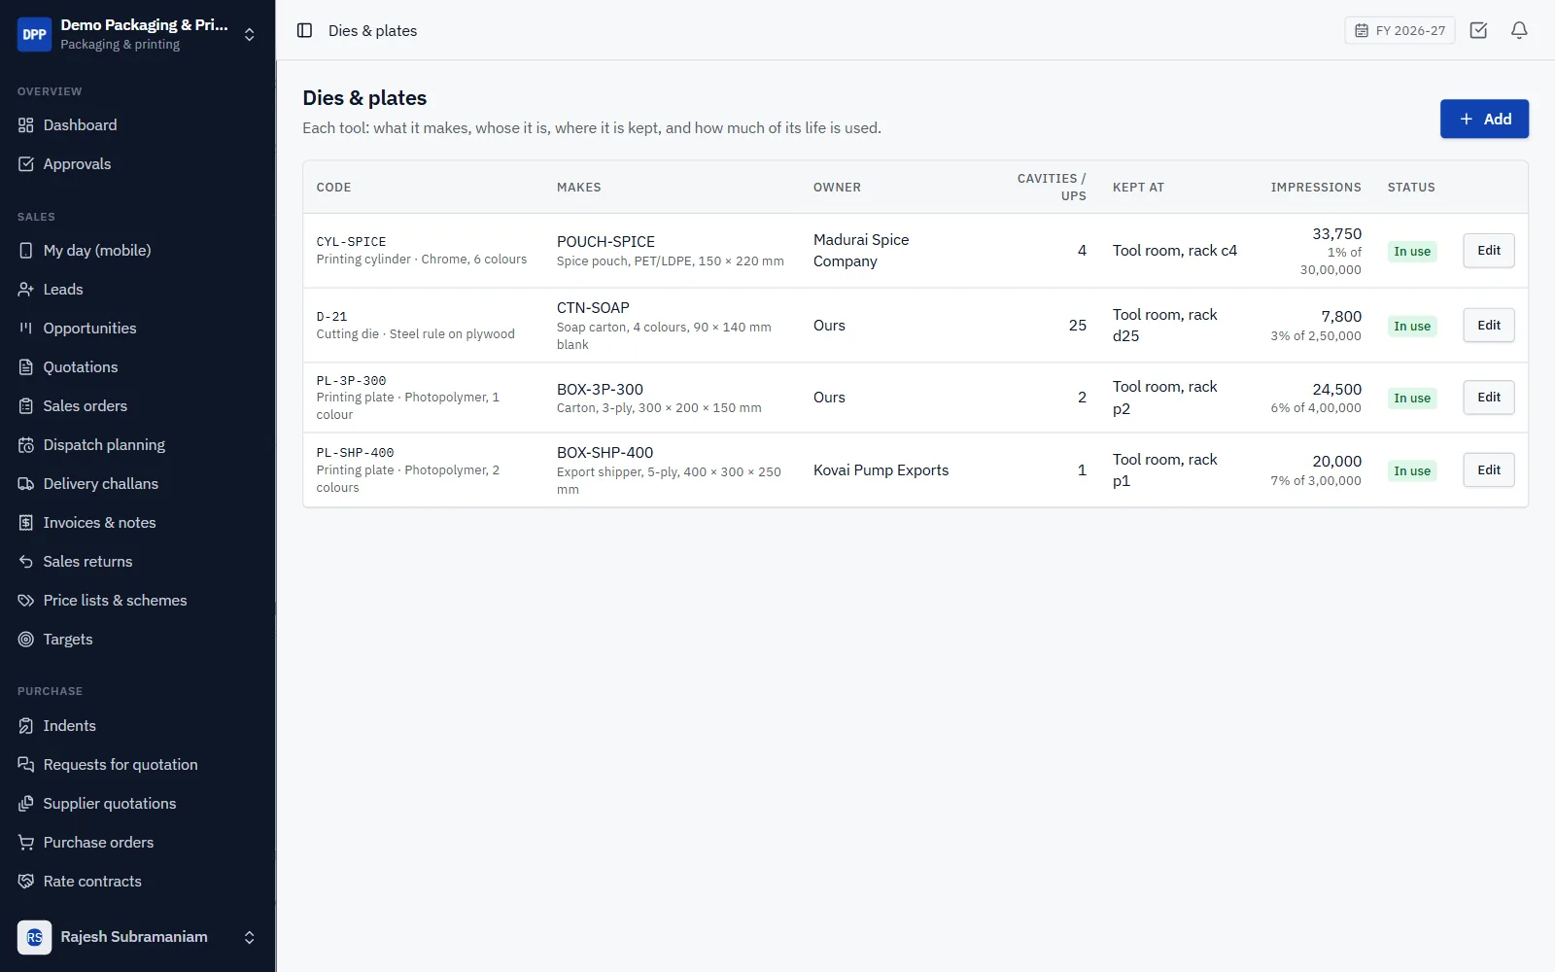Click the Quotations document icon
Screen dimensions: 1555x972
(x=26, y=367)
